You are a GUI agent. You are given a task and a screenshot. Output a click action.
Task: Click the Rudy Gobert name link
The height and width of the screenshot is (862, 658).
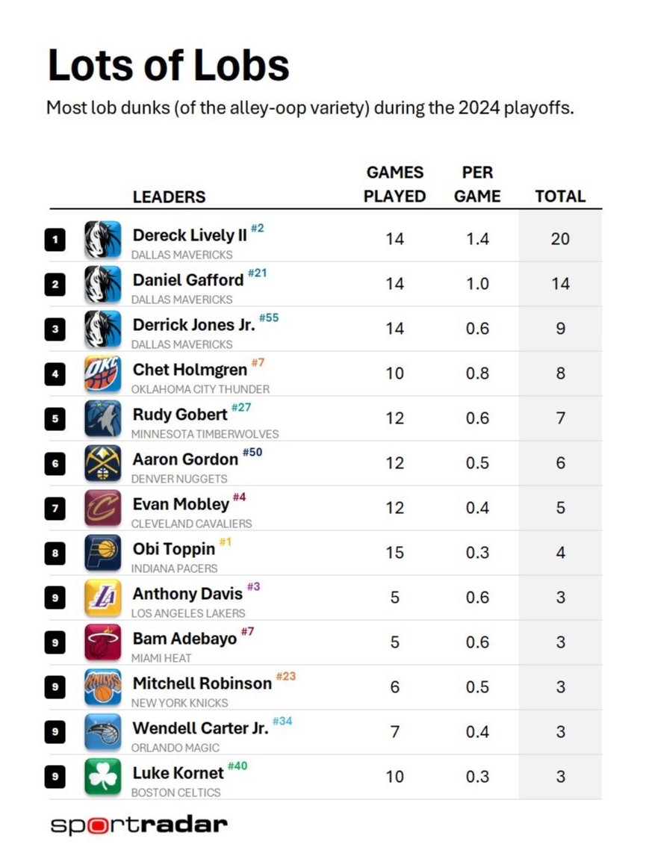(x=180, y=415)
